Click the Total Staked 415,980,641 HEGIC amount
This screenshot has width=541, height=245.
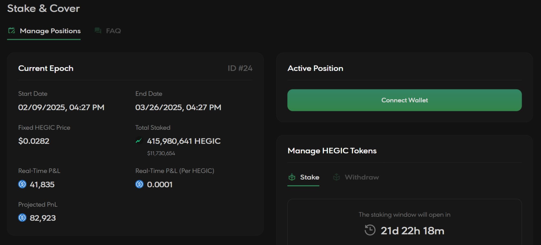coord(183,141)
